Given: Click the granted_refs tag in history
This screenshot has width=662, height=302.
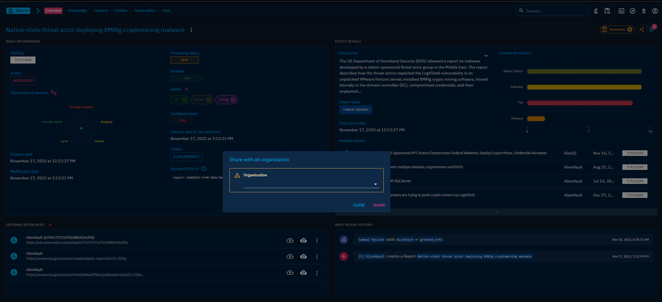Looking at the screenshot, I should [431, 240].
